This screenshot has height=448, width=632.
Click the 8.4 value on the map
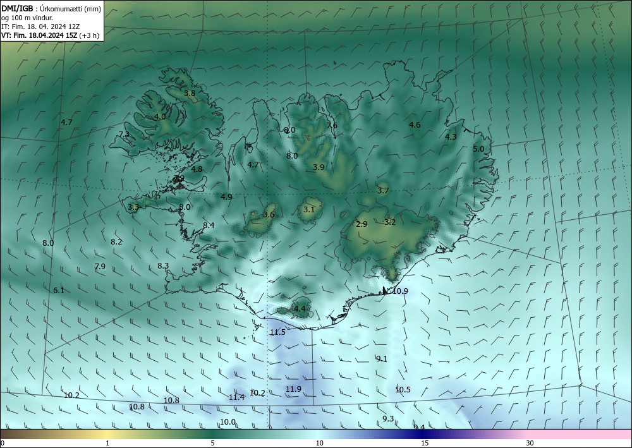click(x=209, y=225)
